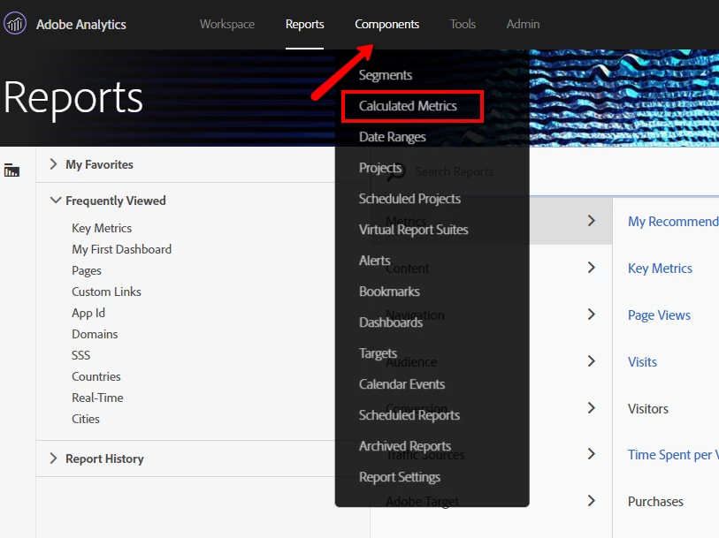
Task: Open Archived Reports menu entry
Action: pyautogui.click(x=404, y=446)
